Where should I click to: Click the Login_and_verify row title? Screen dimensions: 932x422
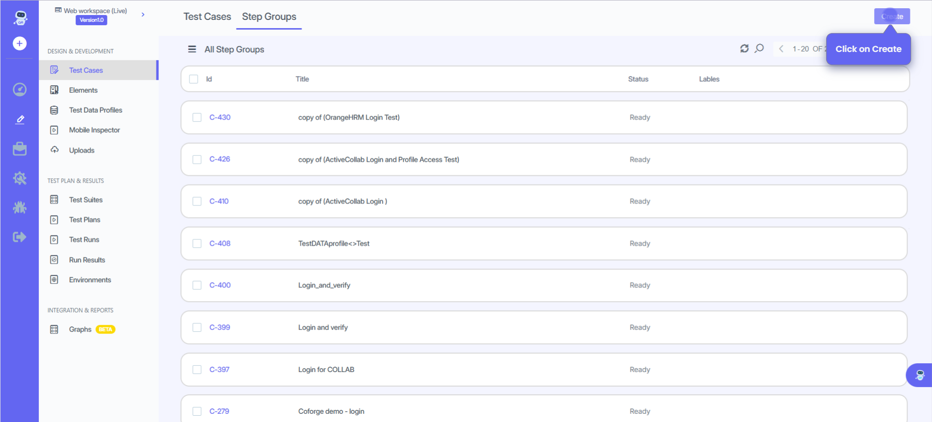(324, 286)
